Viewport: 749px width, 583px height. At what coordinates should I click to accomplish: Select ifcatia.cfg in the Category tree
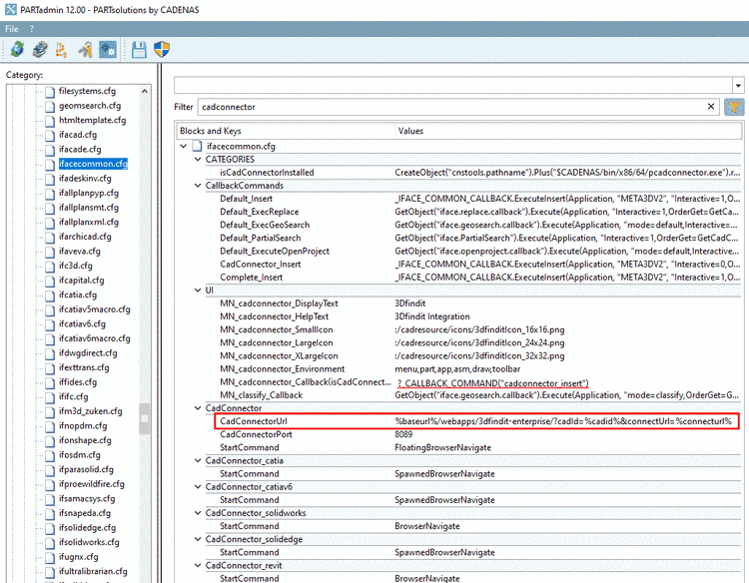77,294
